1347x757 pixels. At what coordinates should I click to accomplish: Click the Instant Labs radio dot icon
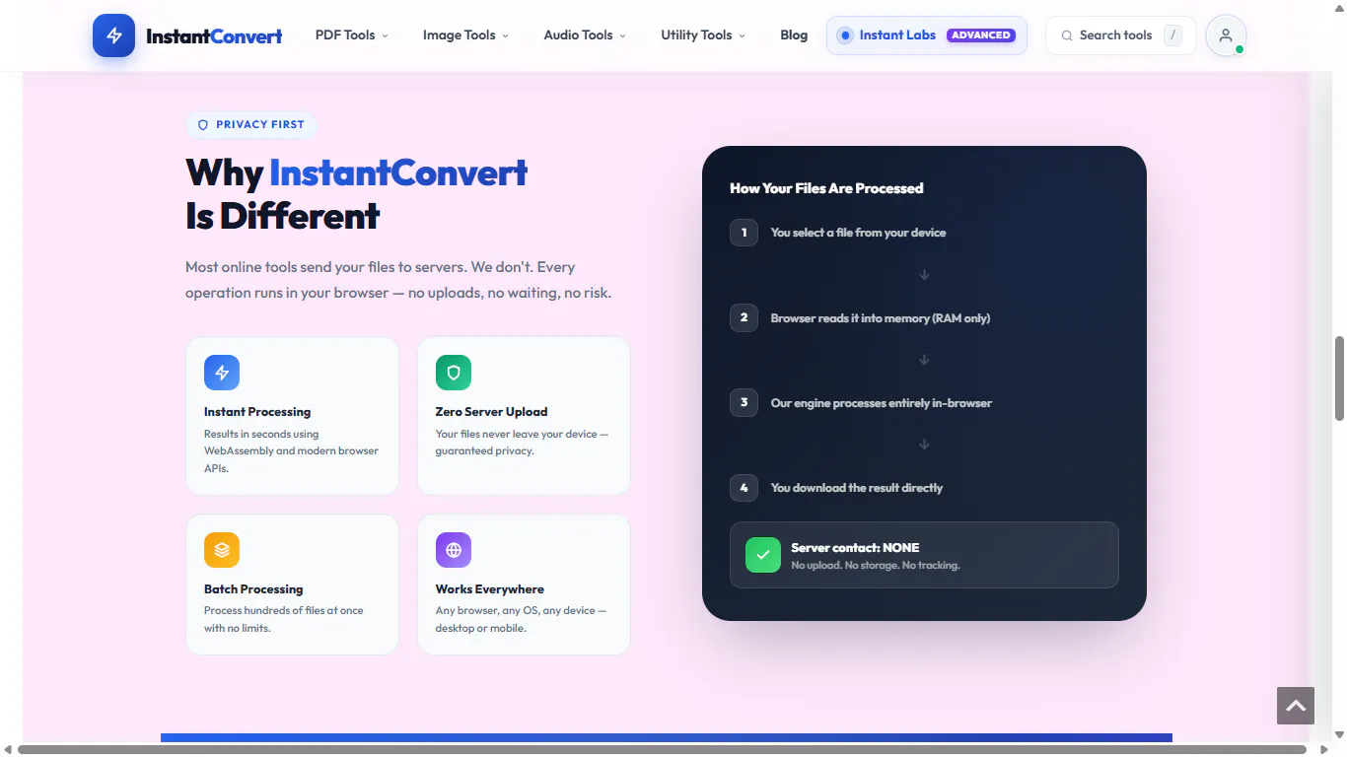coord(844,35)
